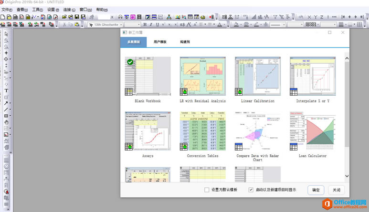
Task: Select the Pointer tool
Action: pos(6,34)
